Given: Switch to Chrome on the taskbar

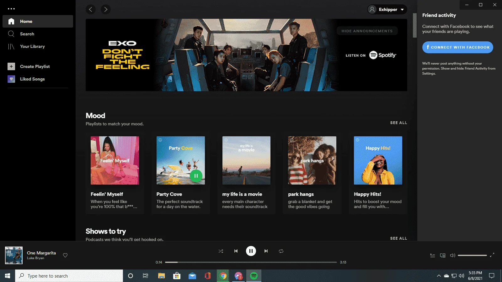Looking at the screenshot, I should click(223, 276).
